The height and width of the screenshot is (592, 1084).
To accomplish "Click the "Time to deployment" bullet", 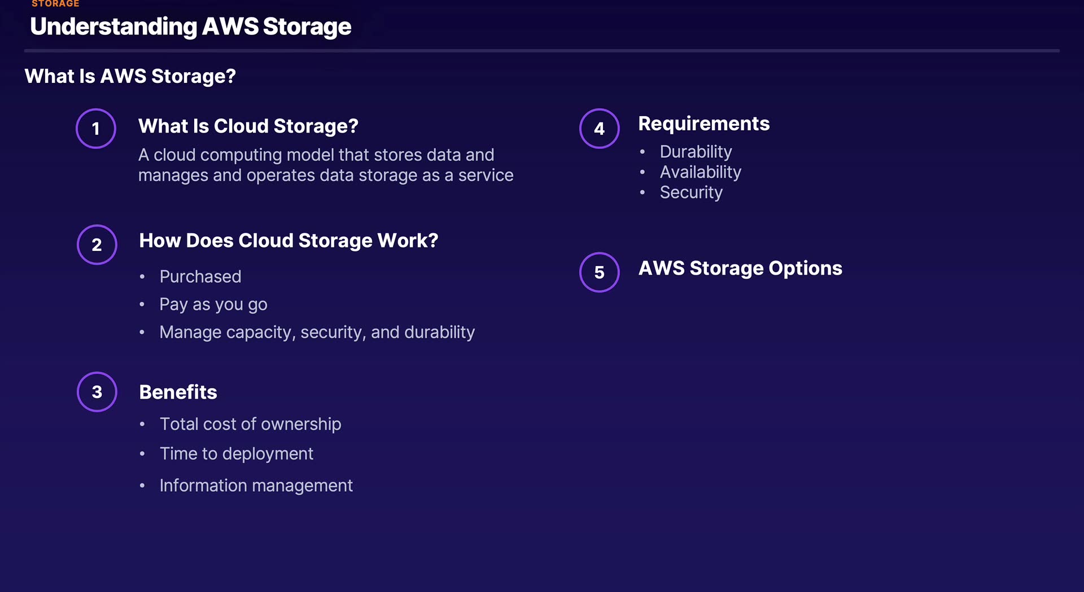I will (x=236, y=454).
